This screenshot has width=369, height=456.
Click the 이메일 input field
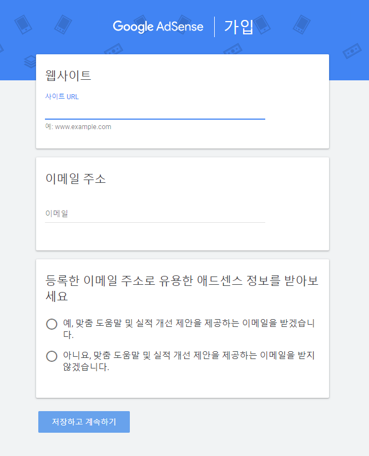click(x=155, y=214)
